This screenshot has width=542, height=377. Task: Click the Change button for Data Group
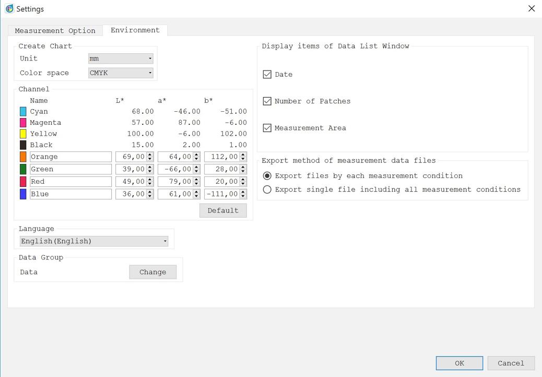point(152,272)
